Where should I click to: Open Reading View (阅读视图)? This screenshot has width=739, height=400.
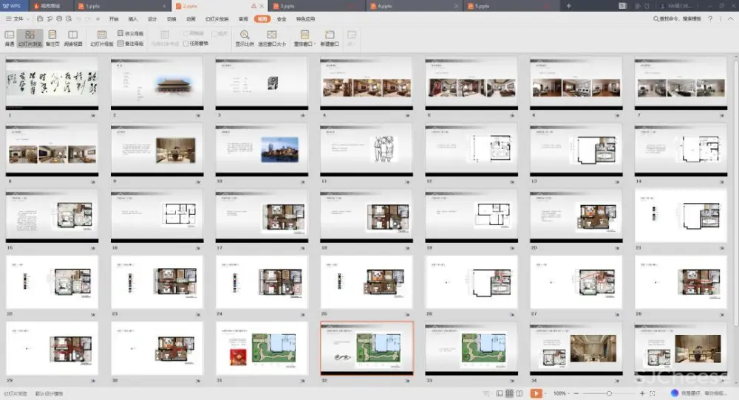pos(73,38)
